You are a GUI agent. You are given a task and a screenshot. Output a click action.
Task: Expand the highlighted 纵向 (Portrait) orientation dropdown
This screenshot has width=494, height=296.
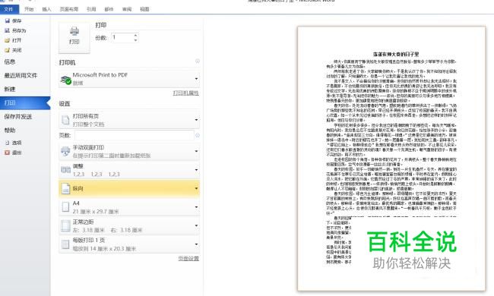[129, 188]
